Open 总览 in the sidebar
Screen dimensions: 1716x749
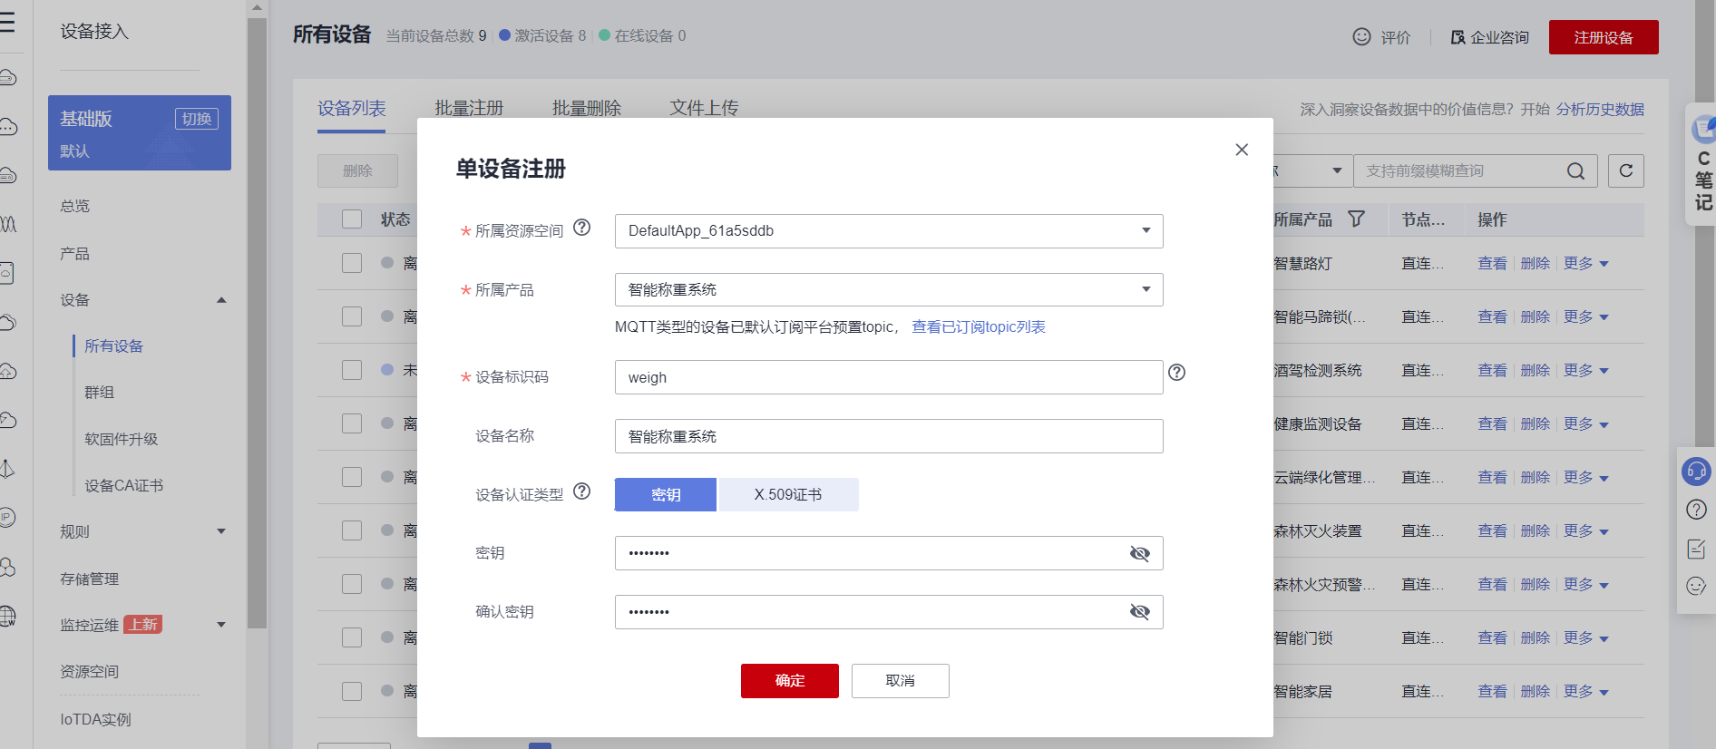tap(75, 206)
